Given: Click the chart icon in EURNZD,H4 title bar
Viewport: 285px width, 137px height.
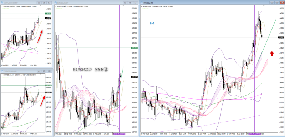Looking at the screenshot, I should tap(142, 3).
